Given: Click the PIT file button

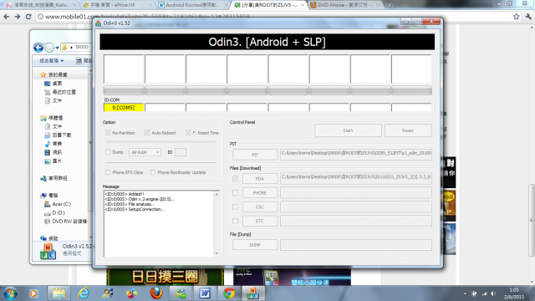Looking at the screenshot, I should tap(255, 155).
